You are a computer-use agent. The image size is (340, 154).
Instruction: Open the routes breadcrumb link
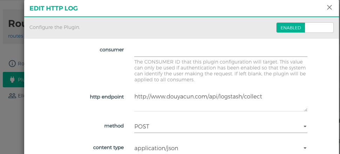[16, 36]
